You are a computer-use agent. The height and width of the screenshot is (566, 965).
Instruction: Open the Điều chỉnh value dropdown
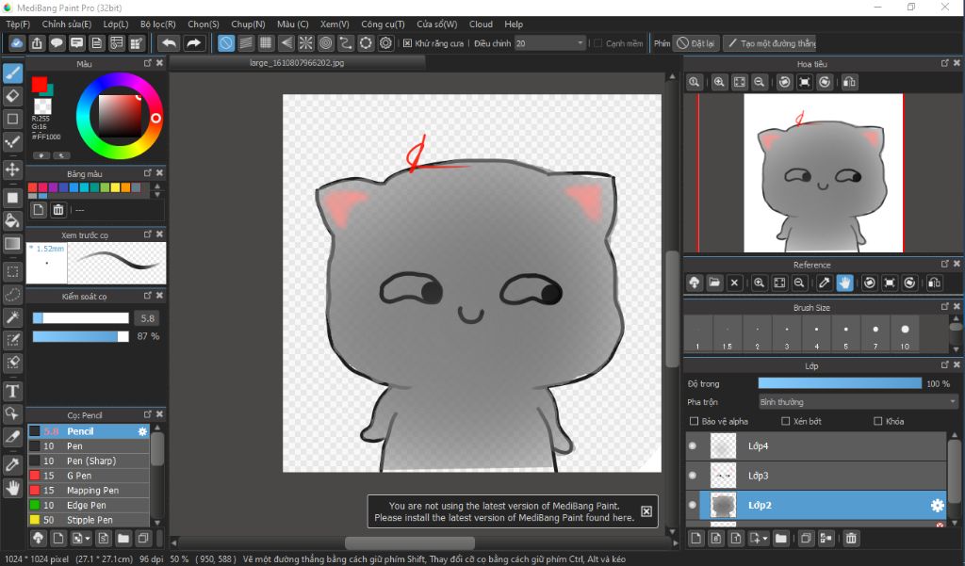click(580, 43)
